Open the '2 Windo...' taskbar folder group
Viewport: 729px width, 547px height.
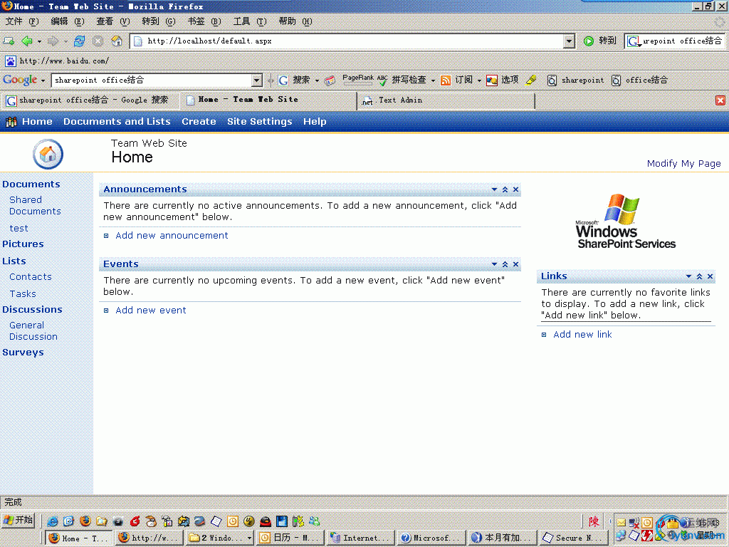coord(219,538)
